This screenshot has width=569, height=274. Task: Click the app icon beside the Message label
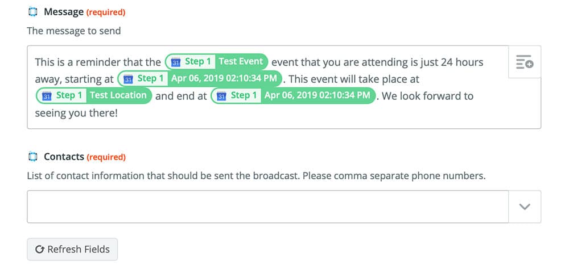pyautogui.click(x=32, y=12)
